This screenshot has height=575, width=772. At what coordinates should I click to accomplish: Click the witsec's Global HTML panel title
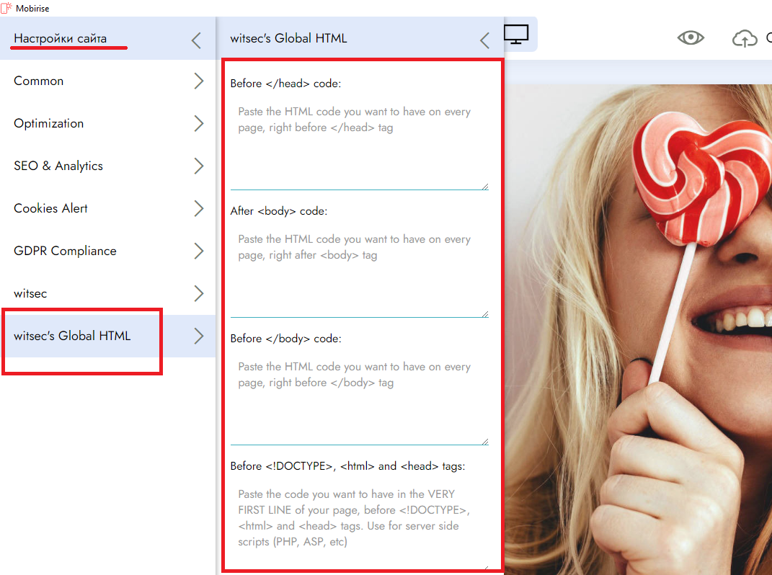tap(288, 38)
